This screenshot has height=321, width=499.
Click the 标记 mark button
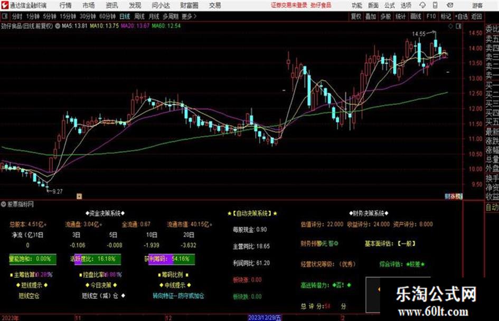[x=446, y=16]
